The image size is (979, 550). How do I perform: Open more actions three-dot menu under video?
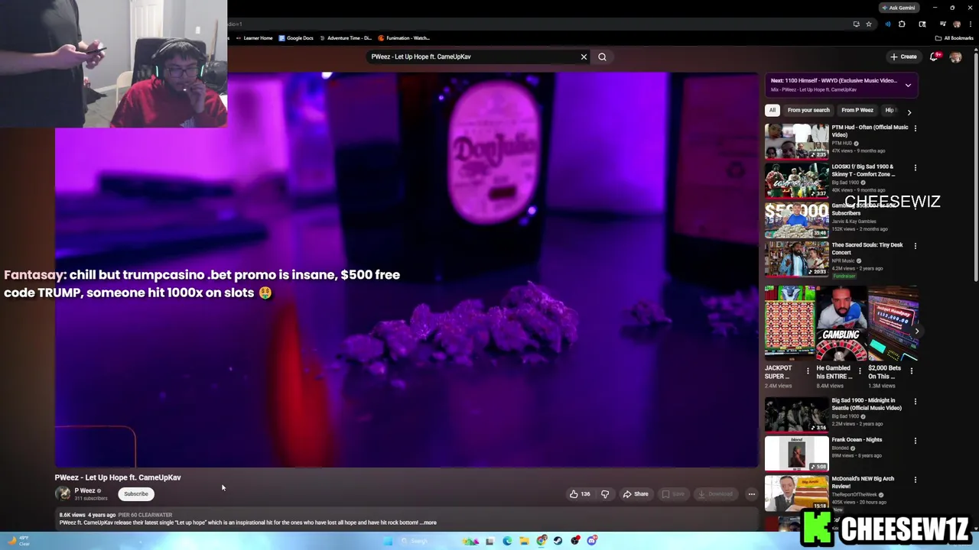point(752,494)
